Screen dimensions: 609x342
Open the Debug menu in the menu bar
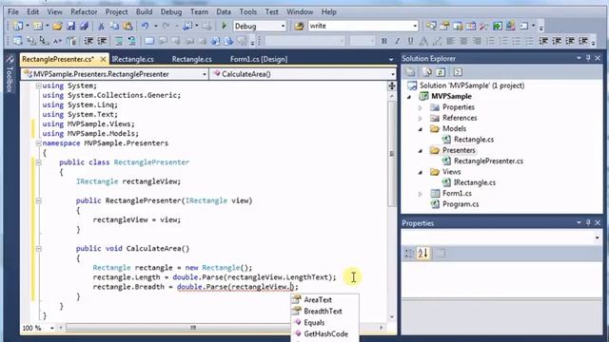pyautogui.click(x=171, y=11)
